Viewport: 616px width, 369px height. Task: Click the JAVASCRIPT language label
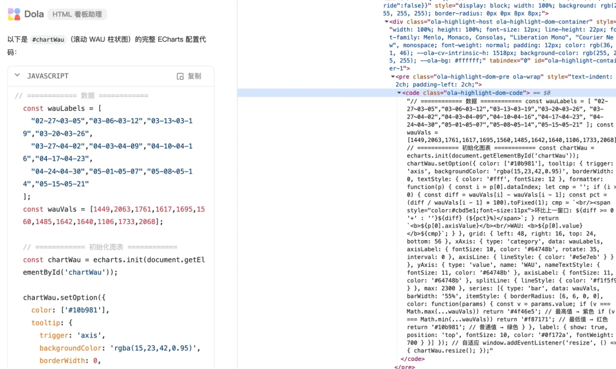(x=47, y=76)
